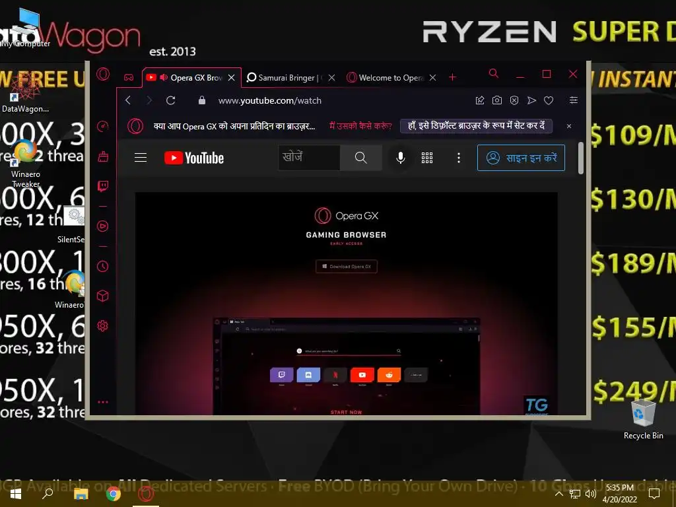Select My Computer desktop icon
The width and height of the screenshot is (676, 507).
click(26, 28)
